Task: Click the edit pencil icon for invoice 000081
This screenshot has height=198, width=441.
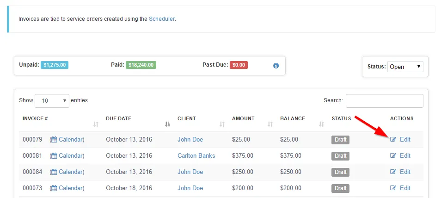Action: (x=393, y=156)
